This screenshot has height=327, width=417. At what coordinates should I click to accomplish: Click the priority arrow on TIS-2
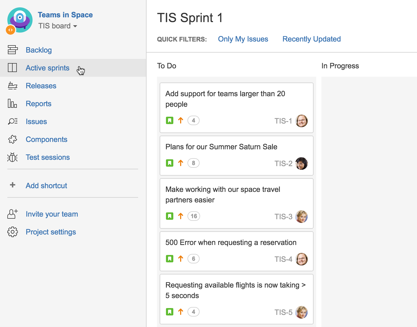pos(181,163)
